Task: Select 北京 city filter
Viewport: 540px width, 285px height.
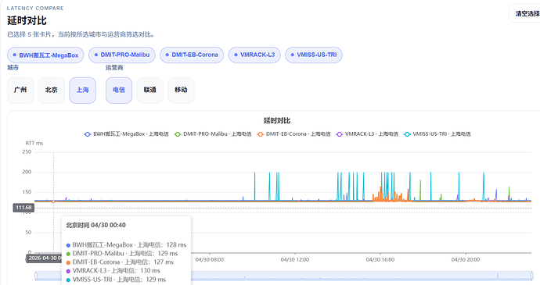Action: pos(52,90)
